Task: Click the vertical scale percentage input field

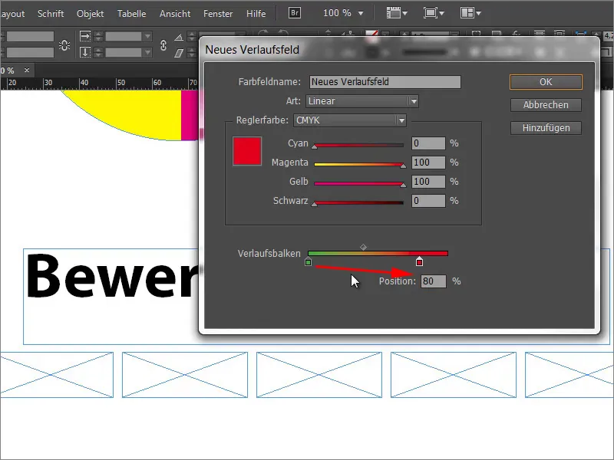Action: pos(123,52)
